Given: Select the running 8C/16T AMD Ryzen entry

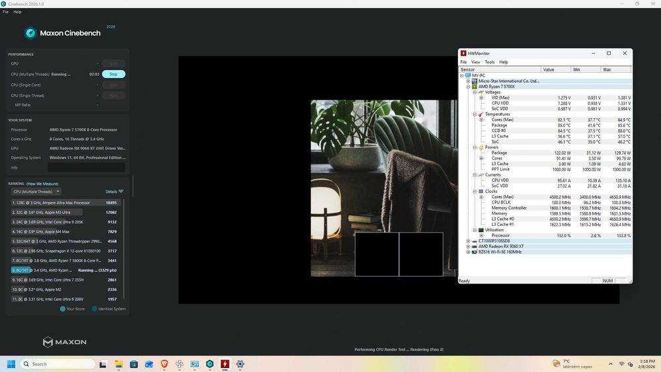Looking at the screenshot, I should click(65, 270).
